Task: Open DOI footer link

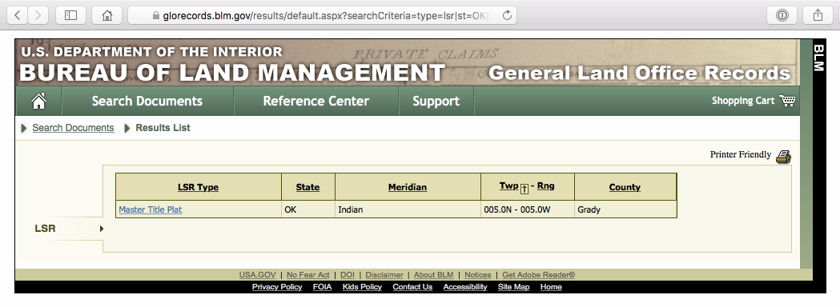Action: click(348, 275)
